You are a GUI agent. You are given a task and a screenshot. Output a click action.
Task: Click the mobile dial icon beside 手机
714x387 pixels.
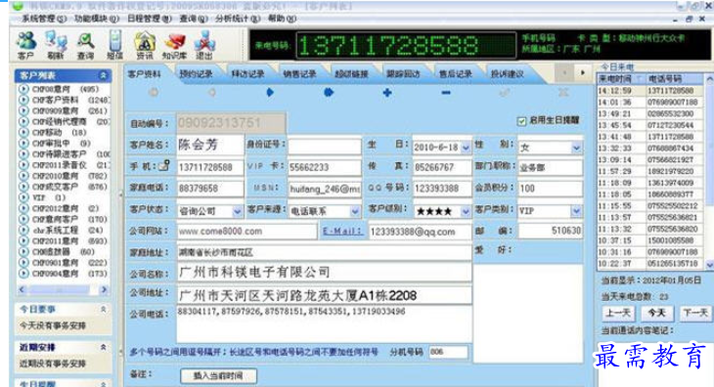[x=164, y=165]
